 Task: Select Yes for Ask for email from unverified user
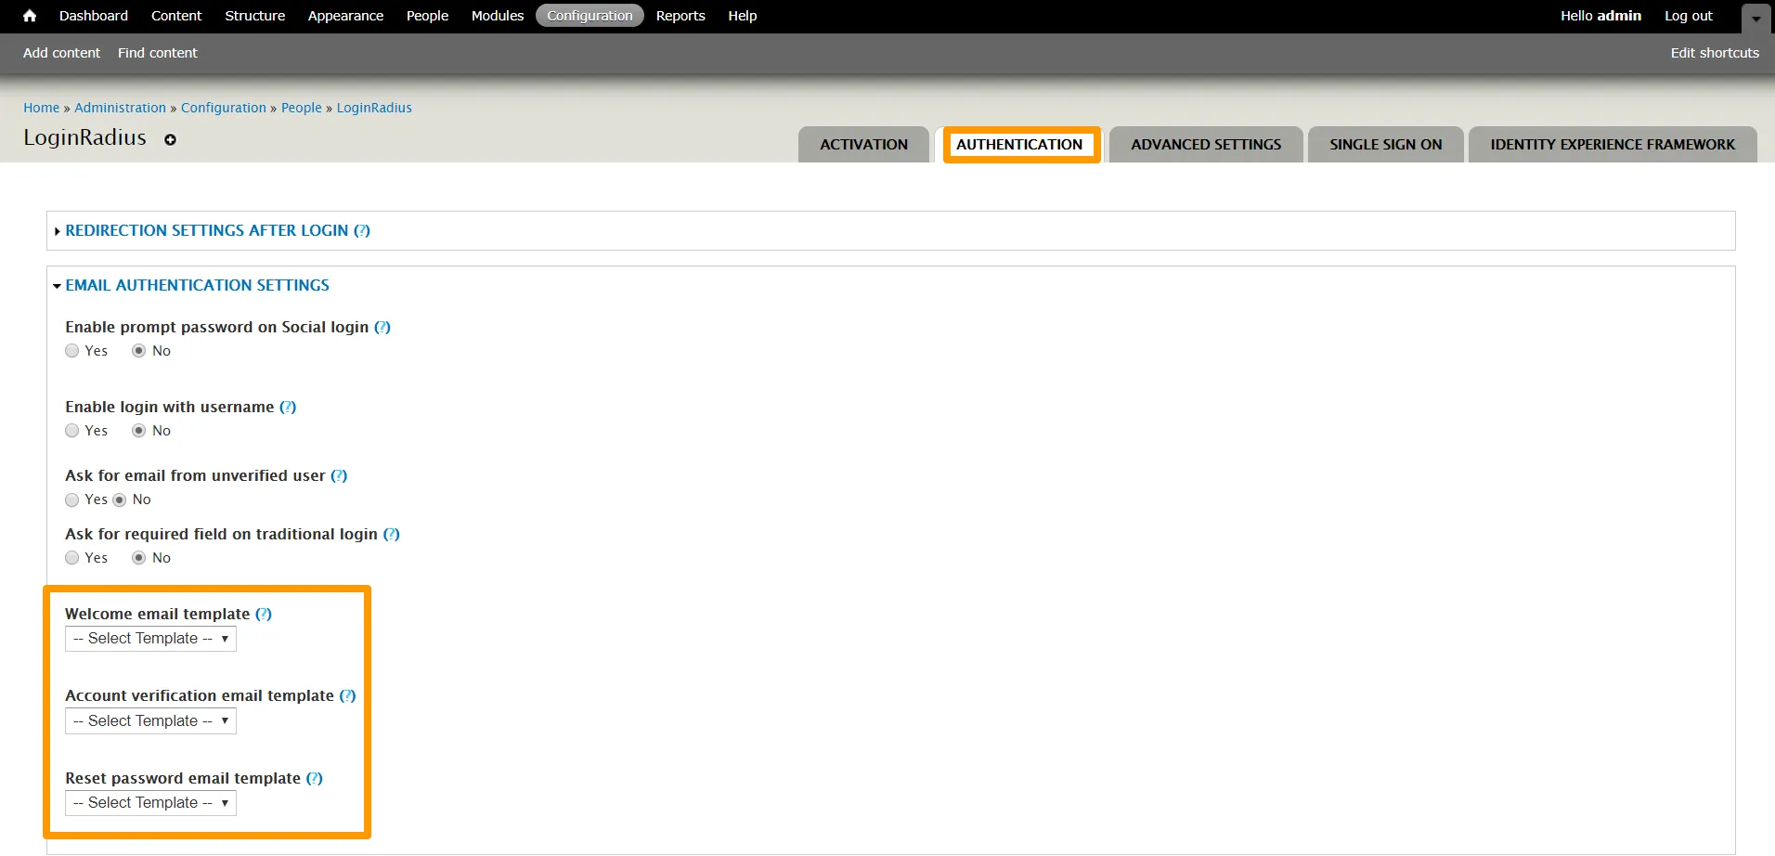click(x=72, y=499)
